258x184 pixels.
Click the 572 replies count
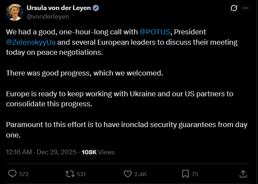(x=24, y=174)
